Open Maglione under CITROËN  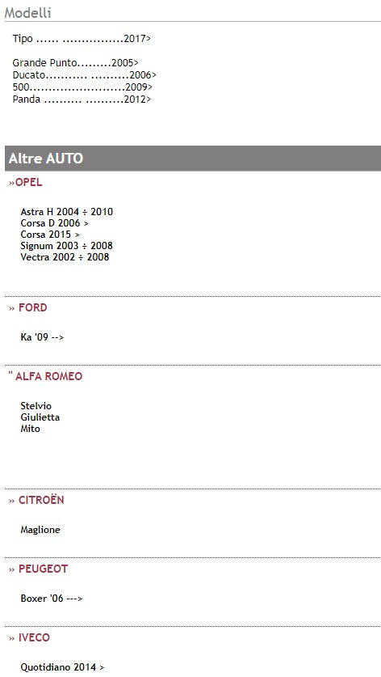coord(40,530)
